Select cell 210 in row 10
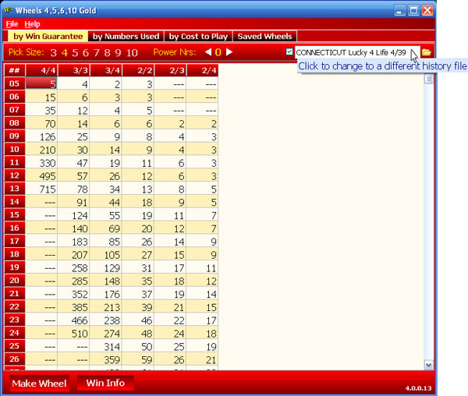Image resolution: width=468 pixels, height=396 pixels. (41, 150)
